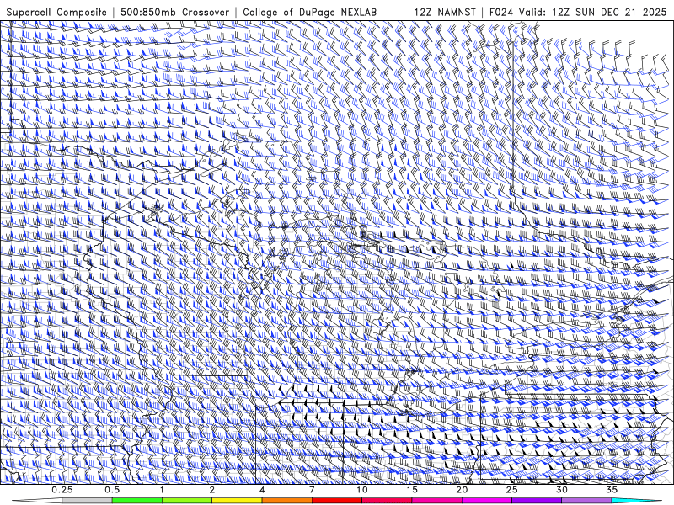
Task: Click the '2' legend value
Action: pos(212,490)
